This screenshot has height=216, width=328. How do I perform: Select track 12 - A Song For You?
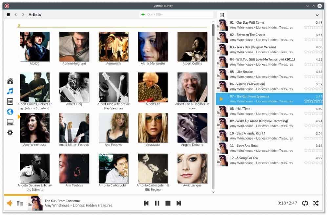click(x=269, y=161)
